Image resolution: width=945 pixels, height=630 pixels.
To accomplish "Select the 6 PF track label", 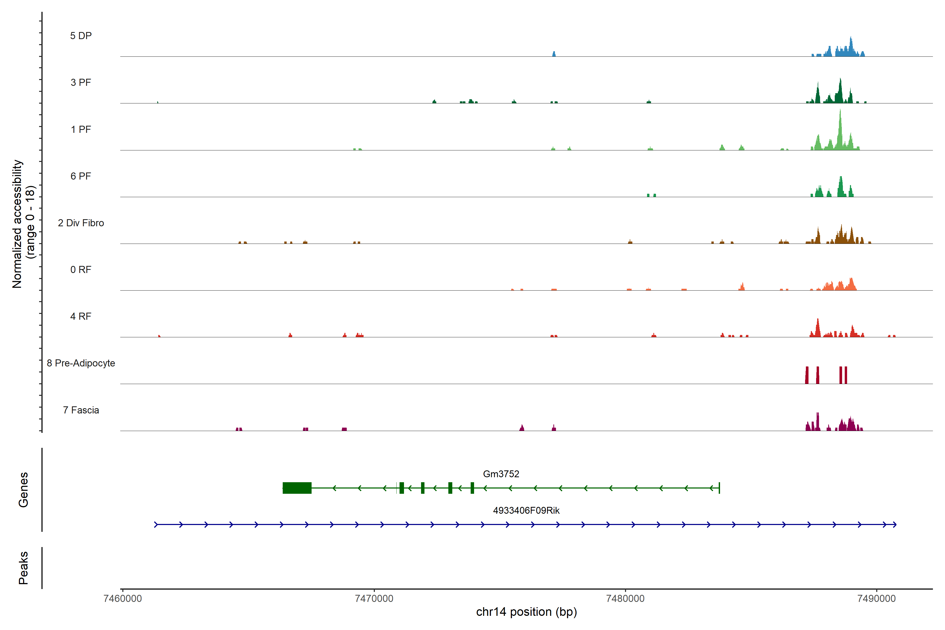I will [x=81, y=176].
